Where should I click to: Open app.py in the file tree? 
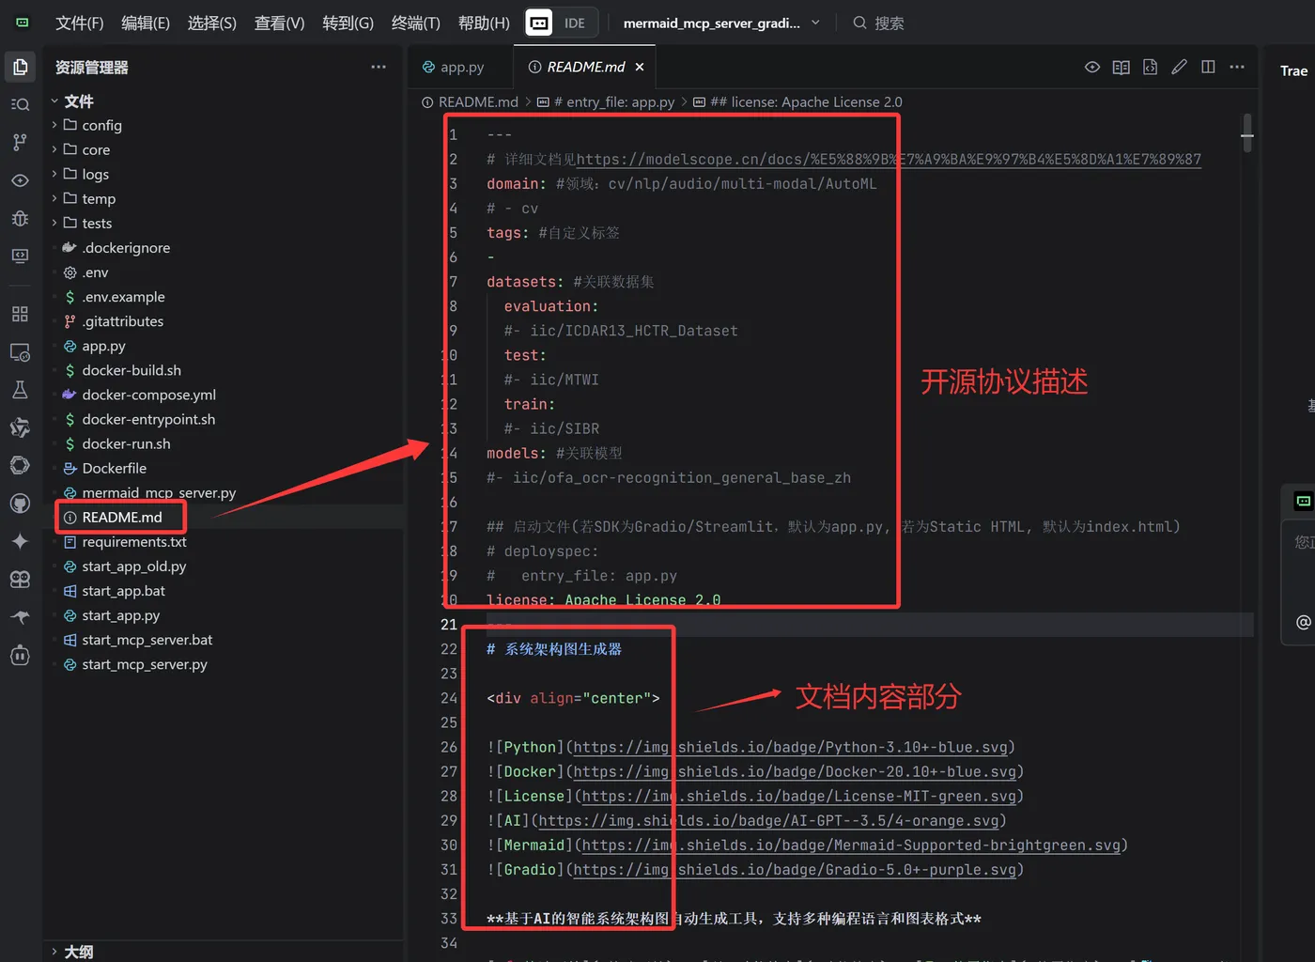[103, 346]
